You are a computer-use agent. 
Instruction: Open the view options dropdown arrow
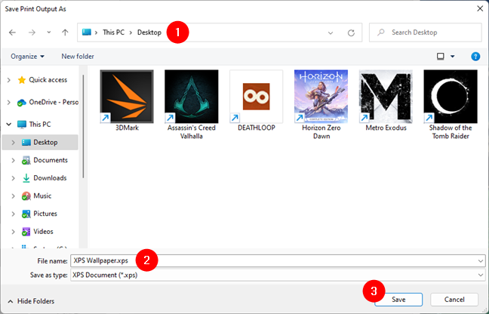tap(452, 57)
